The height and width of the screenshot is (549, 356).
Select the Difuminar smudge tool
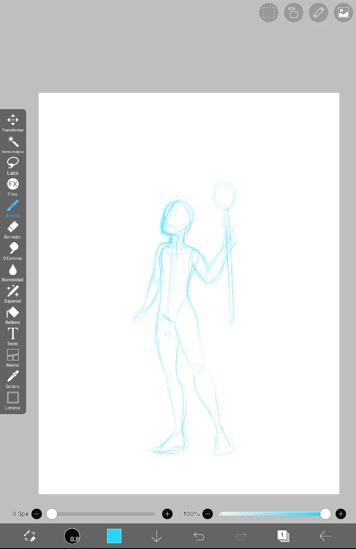click(x=13, y=251)
